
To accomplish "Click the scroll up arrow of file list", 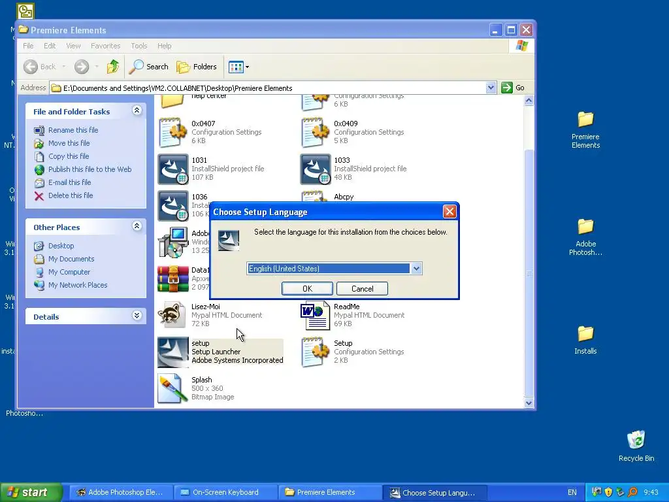I will click(529, 101).
